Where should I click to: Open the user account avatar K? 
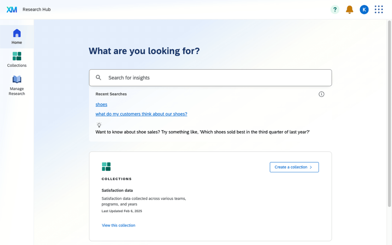click(x=364, y=10)
